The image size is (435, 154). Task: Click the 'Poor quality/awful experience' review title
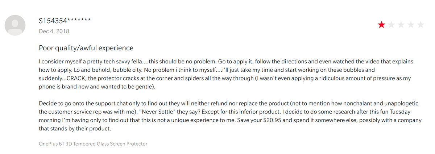tap(86, 48)
